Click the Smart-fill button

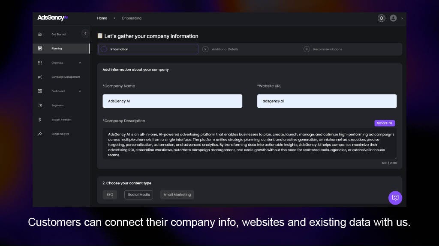point(384,123)
